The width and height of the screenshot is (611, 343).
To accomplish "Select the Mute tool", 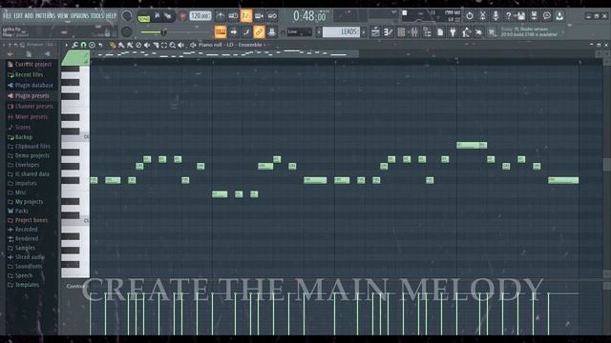I will point(147,45).
